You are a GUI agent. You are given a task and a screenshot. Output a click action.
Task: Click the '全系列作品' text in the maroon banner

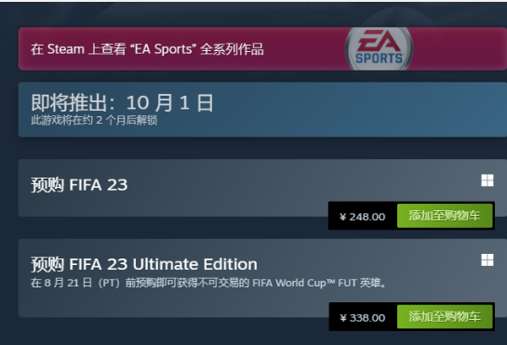tap(232, 49)
